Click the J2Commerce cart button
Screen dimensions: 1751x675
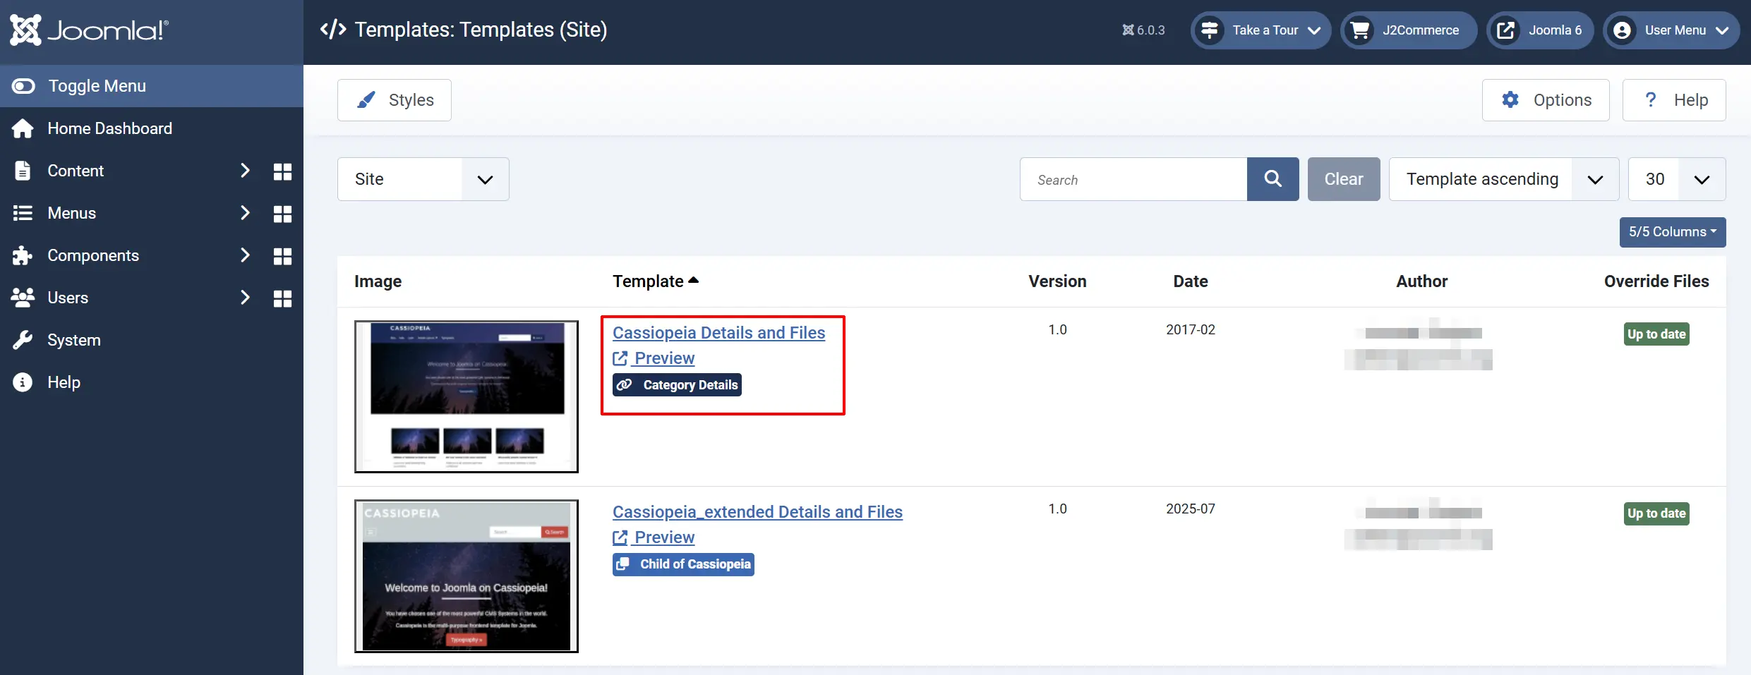pos(1409,30)
